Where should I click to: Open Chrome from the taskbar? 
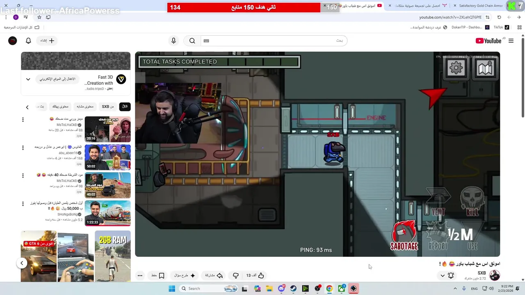(x=329, y=288)
